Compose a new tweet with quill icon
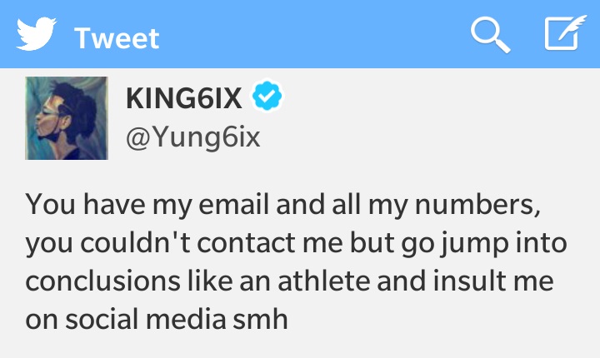Image resolution: width=600 pixels, height=358 pixels. pyautogui.click(x=565, y=33)
